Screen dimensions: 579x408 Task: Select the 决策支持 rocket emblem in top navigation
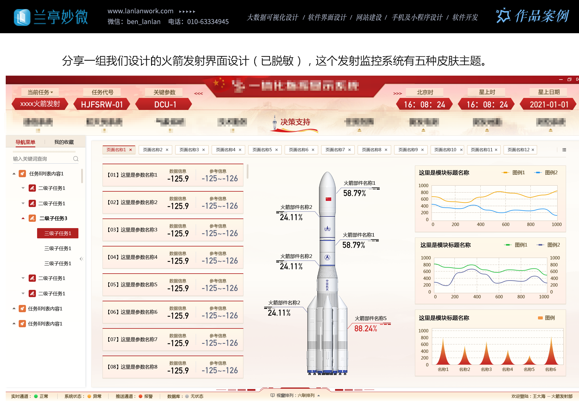[x=274, y=122]
